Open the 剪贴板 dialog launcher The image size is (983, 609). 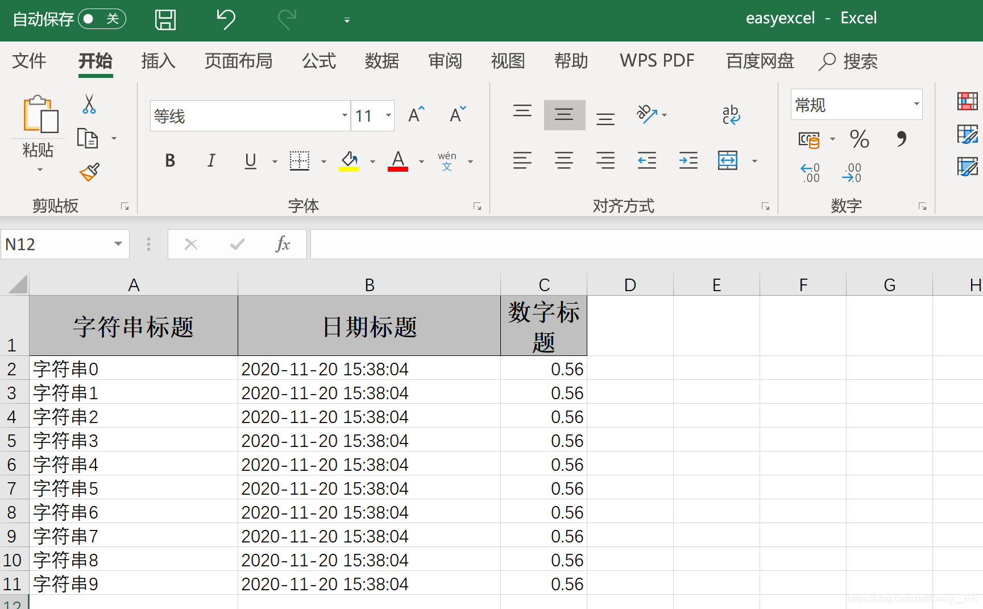click(x=125, y=206)
